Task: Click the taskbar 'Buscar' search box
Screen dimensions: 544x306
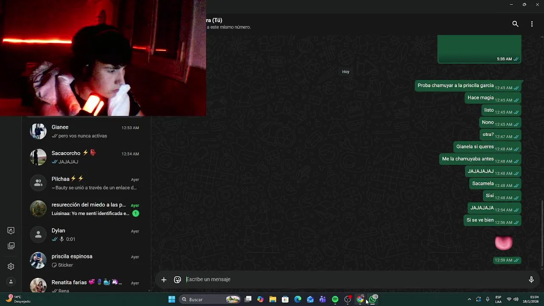Action: tap(211, 300)
